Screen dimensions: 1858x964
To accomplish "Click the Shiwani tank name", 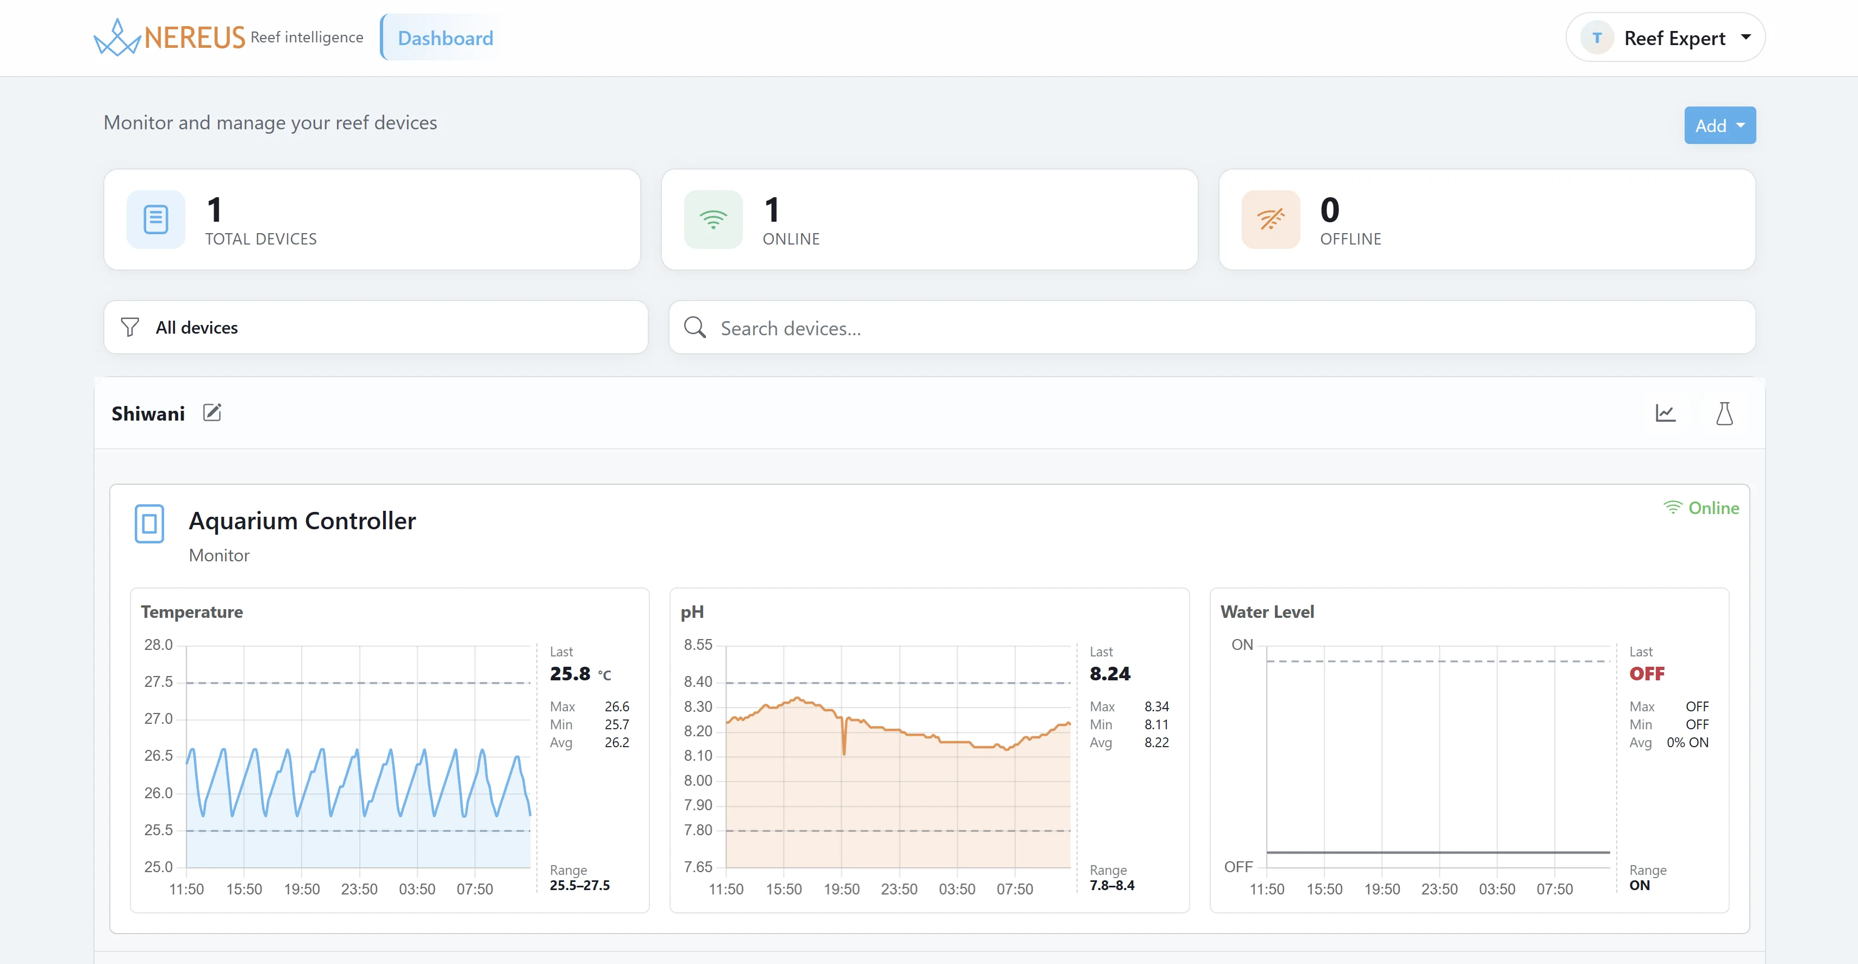I will 148,413.
